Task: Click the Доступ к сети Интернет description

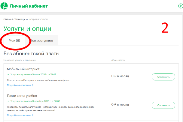Action: 38,80
